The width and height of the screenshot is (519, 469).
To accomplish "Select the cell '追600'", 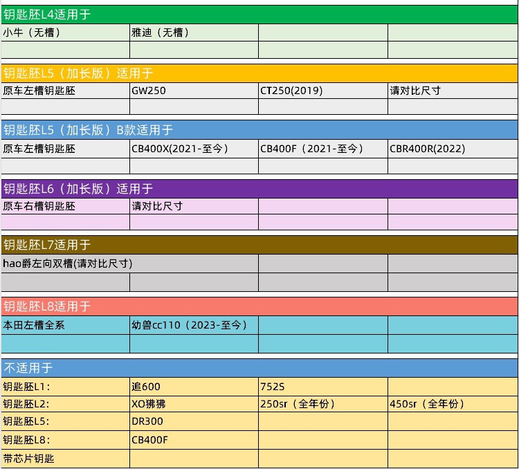I will click(194, 387).
